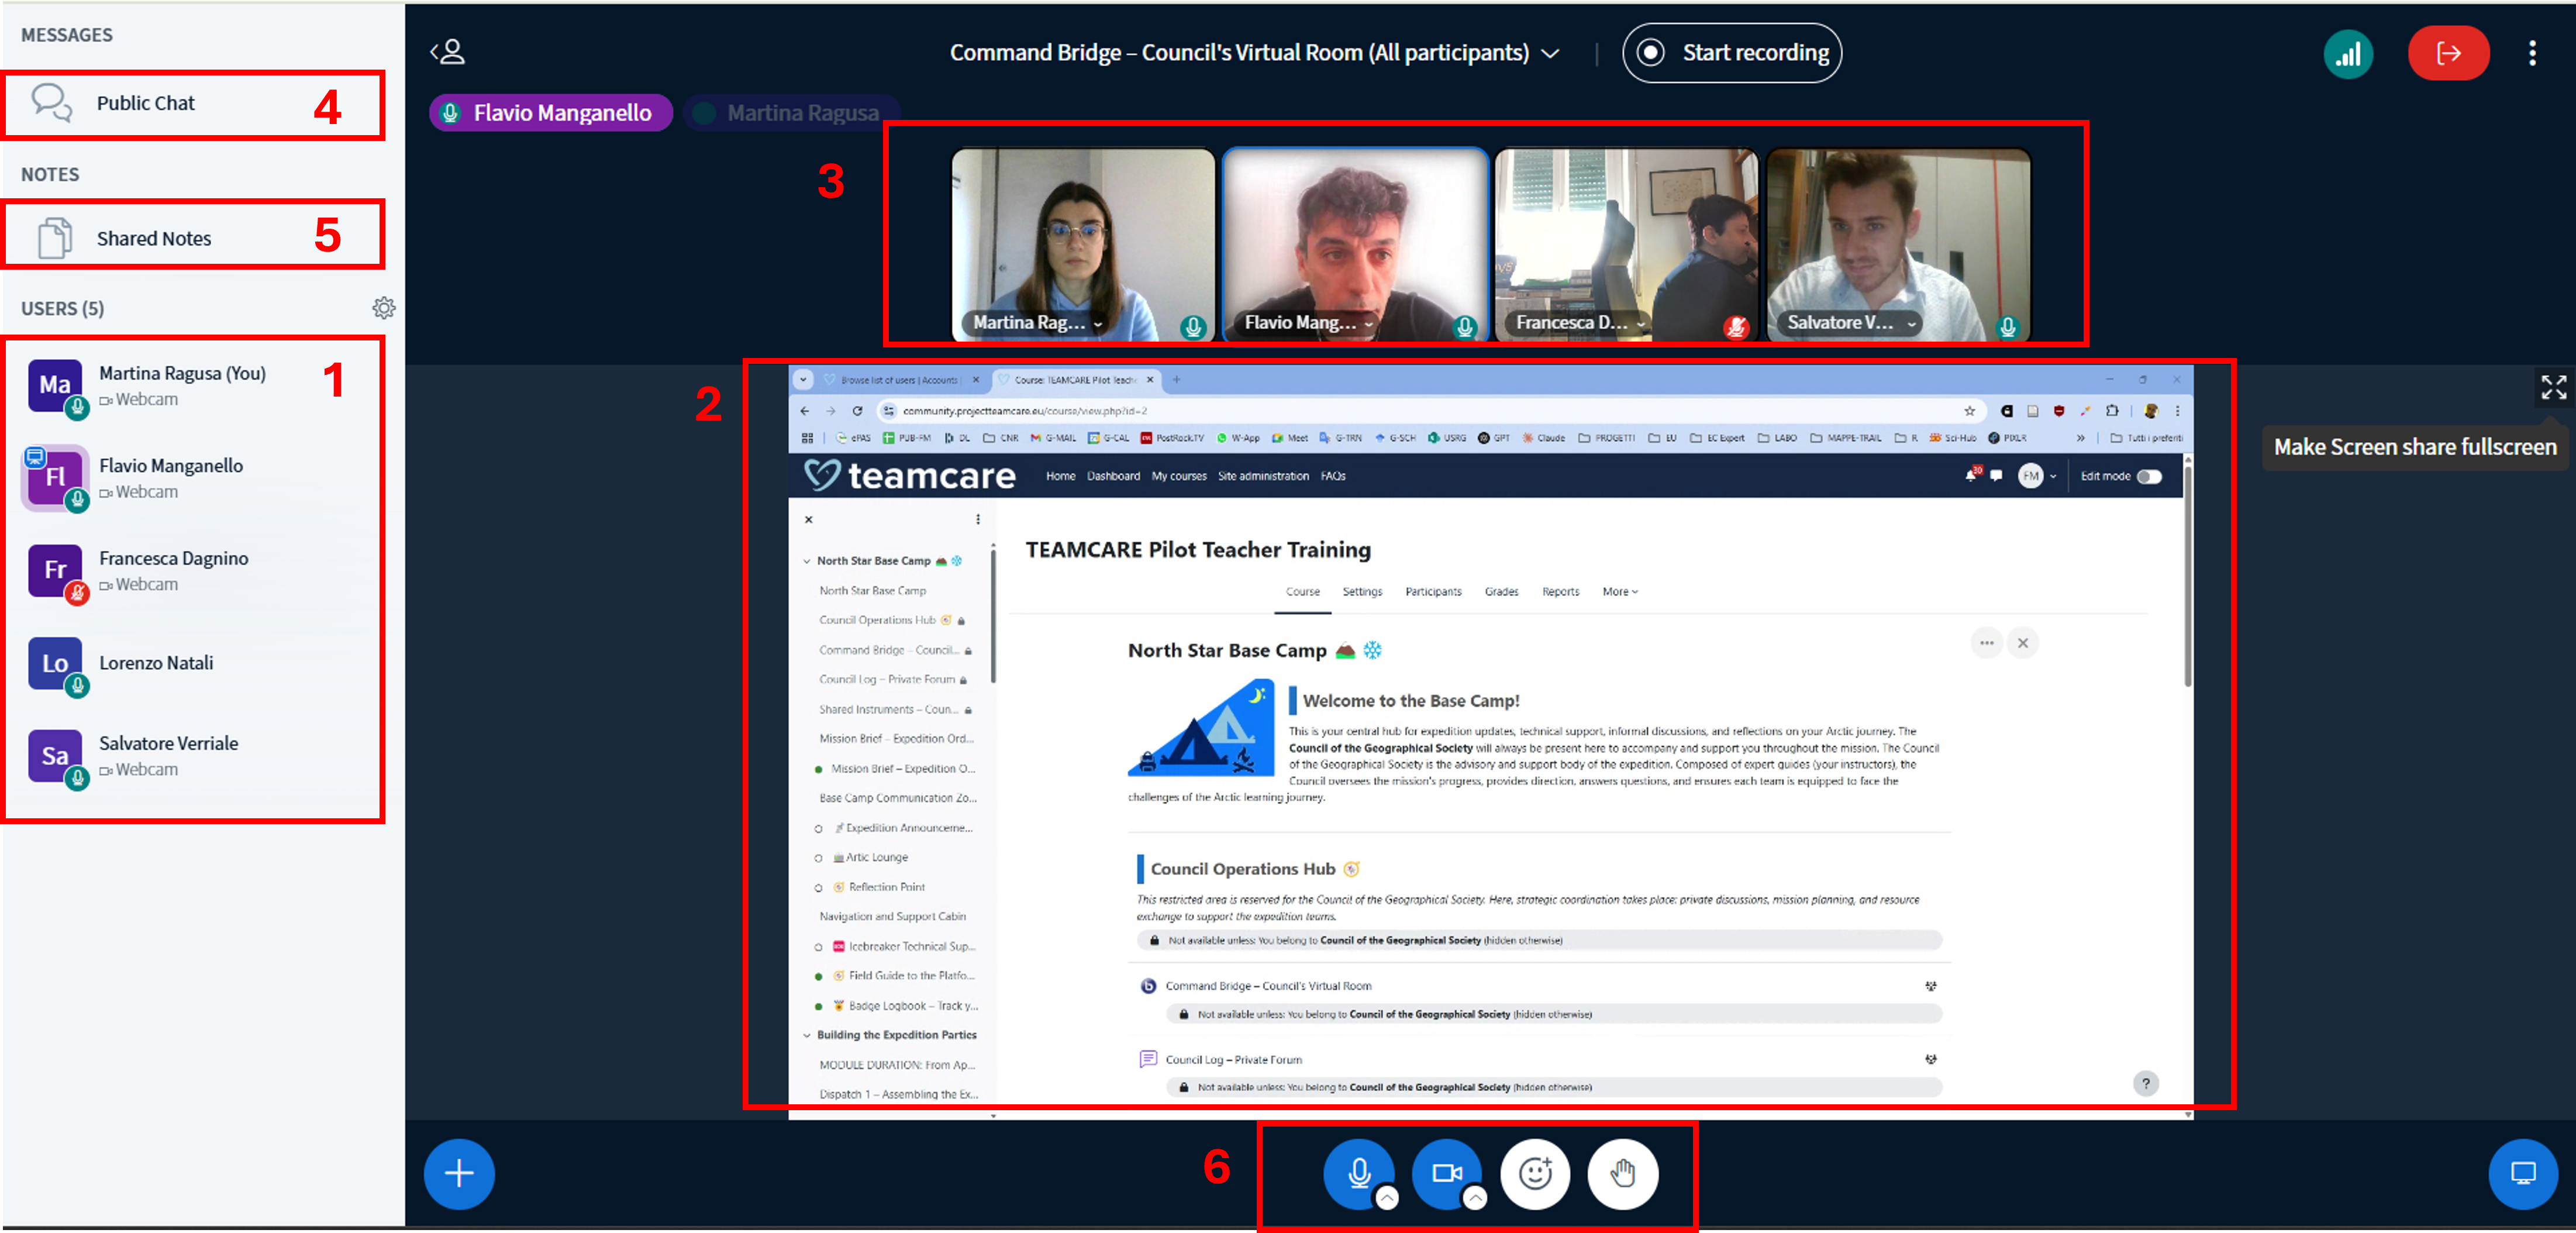Viewport: 2576px width, 1233px height.
Task: Toggle webcam sharing with the camera button
Action: tap(1446, 1173)
